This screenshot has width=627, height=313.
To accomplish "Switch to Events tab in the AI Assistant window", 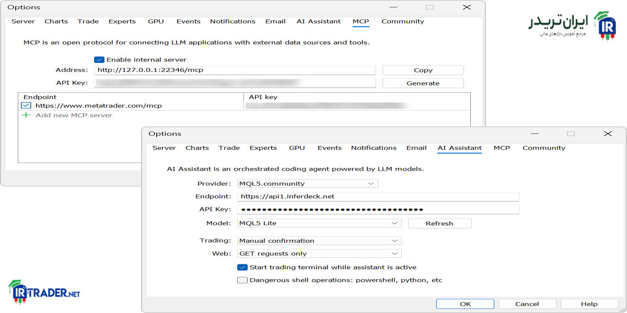I will [x=329, y=148].
